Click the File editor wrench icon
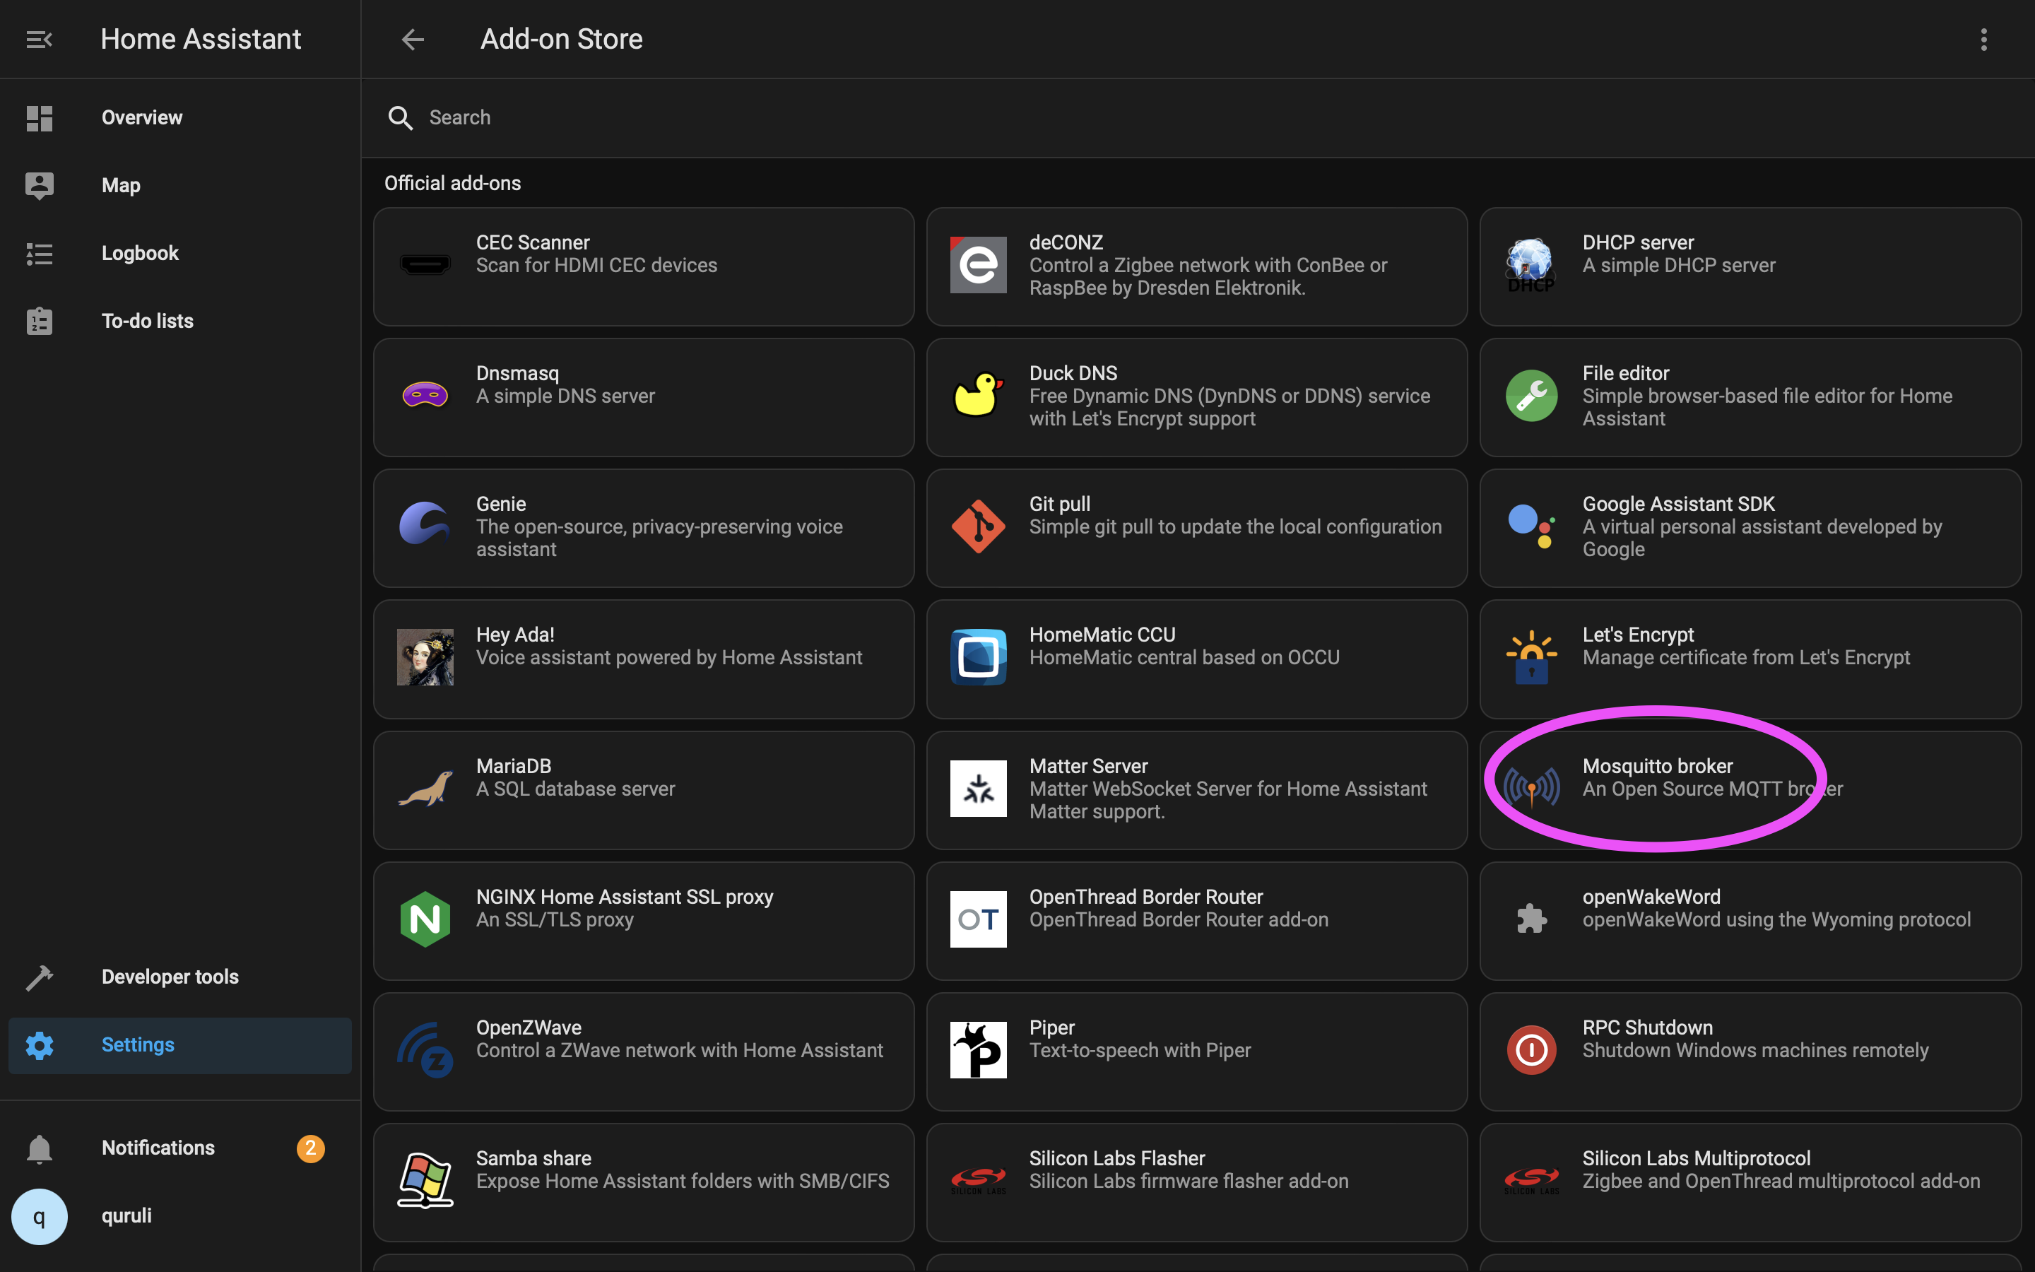 pyautogui.click(x=1531, y=396)
